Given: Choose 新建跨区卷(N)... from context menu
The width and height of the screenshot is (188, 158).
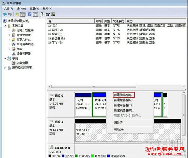Looking at the screenshot, I should 124,100.
